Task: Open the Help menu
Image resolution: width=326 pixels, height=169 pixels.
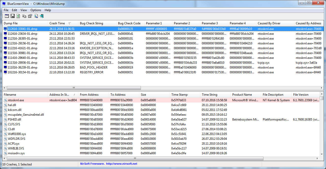Action: tap(48, 10)
